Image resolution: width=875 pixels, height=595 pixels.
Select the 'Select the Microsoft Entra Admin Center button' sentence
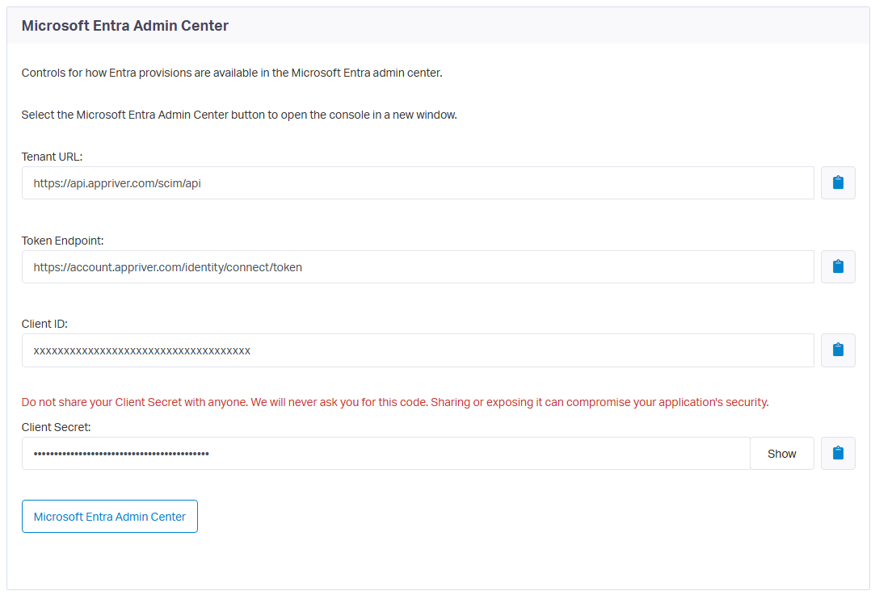point(239,115)
